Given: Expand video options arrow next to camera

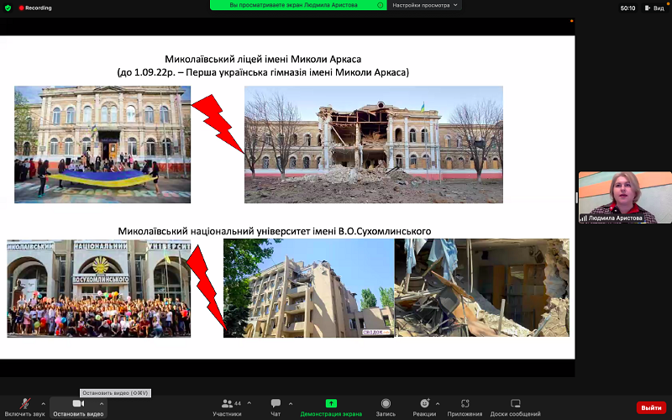Looking at the screenshot, I should [102, 404].
